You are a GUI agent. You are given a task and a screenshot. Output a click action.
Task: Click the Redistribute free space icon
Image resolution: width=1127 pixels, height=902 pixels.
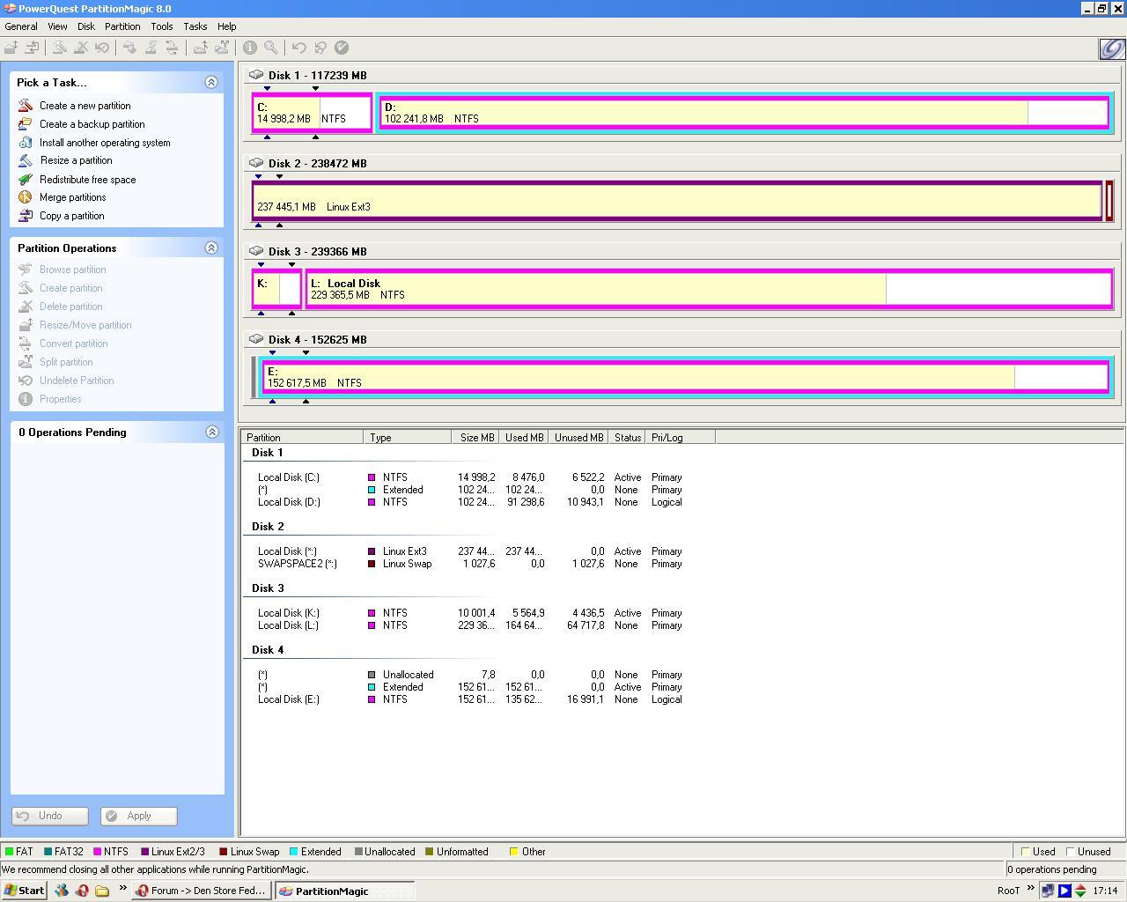click(x=26, y=180)
